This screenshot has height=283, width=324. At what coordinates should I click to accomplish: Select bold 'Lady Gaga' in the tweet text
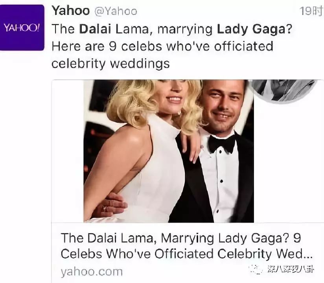click(251, 29)
